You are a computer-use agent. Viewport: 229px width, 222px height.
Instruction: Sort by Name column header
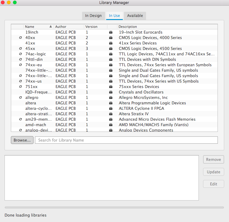pyautogui.click(x=39, y=27)
